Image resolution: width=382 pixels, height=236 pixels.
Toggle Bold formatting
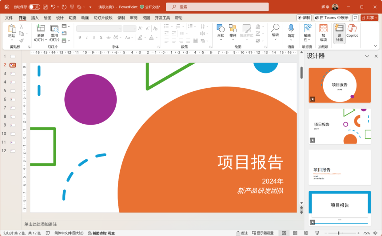[x=80, y=37]
